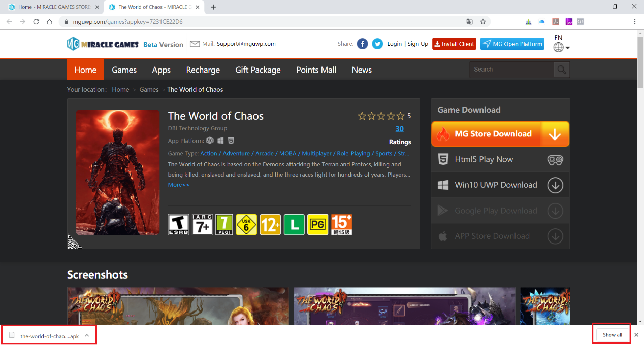Expand the apk download item options arrow

[x=87, y=335]
